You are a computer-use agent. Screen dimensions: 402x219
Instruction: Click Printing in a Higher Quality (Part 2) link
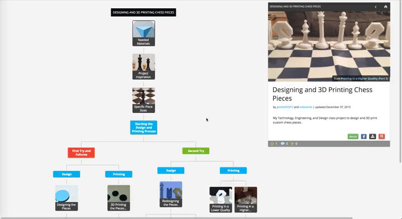[364, 79]
